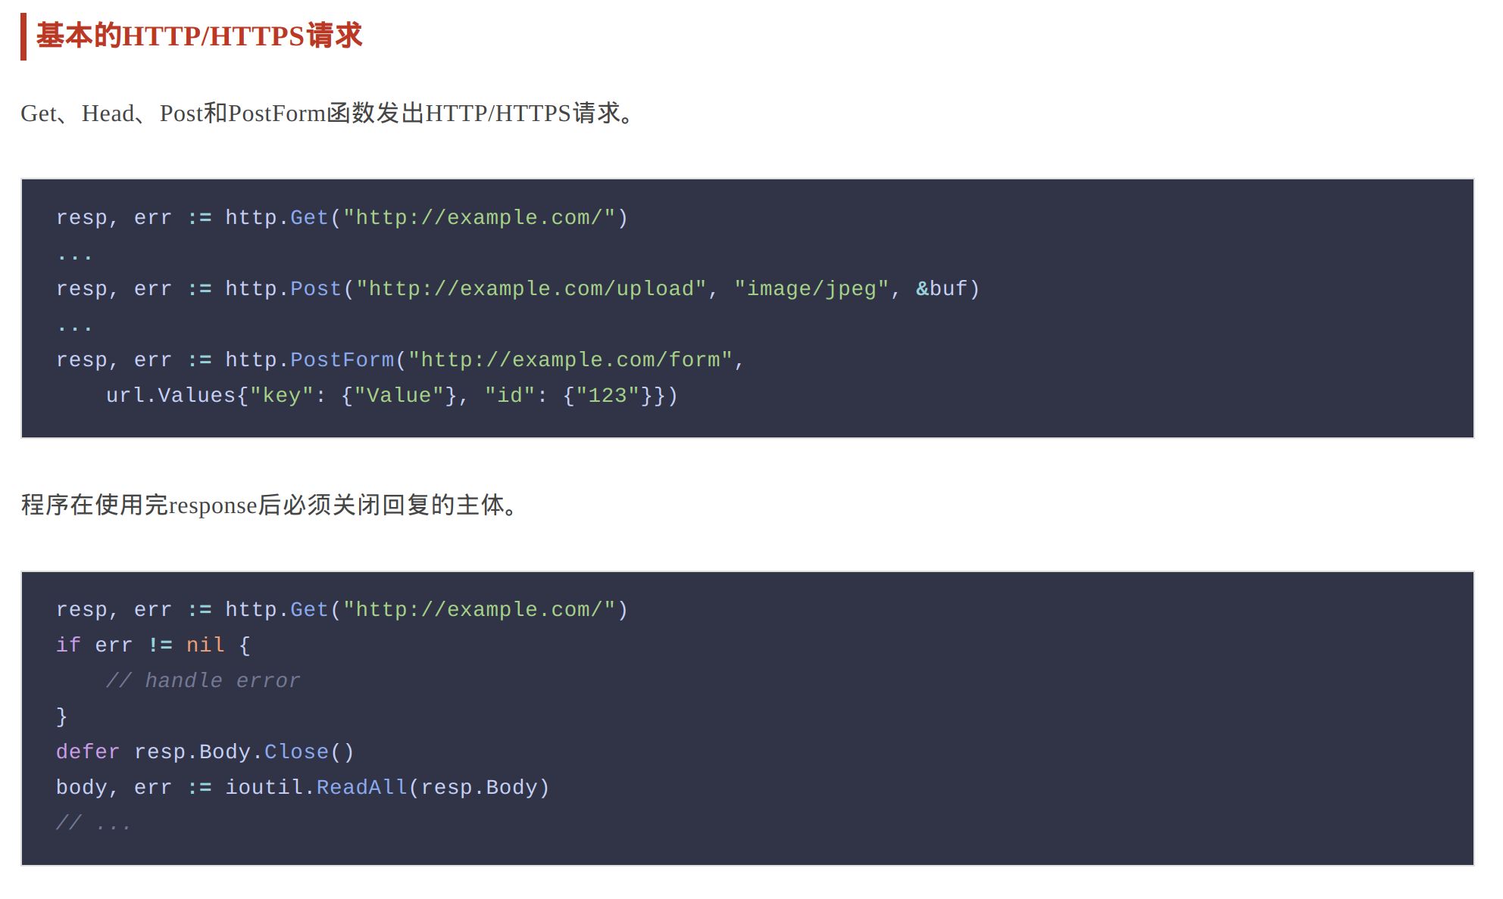
Task: Click the if keyword in code
Action: 68,645
